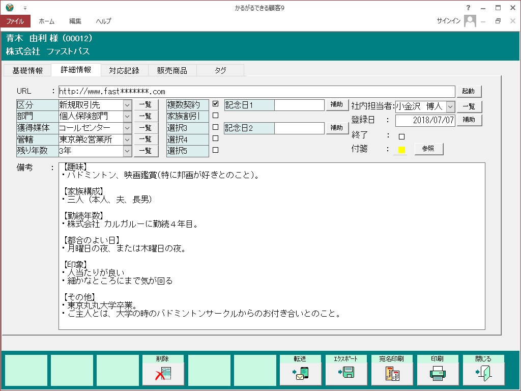
Task: Check the 選択3 checkbox
Action: click(215, 127)
